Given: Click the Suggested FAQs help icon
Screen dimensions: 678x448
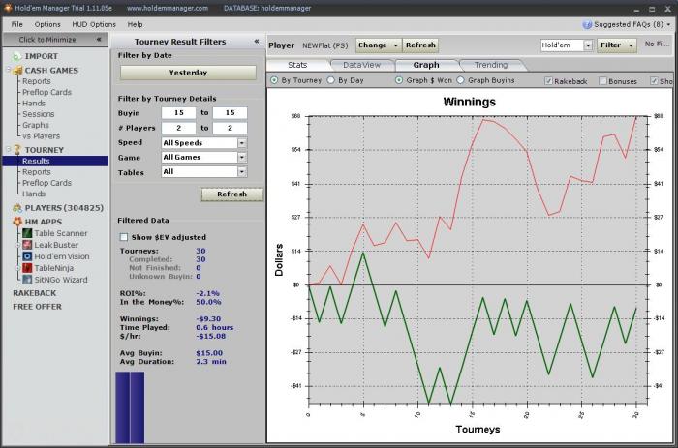Looking at the screenshot, I should 588,23.
